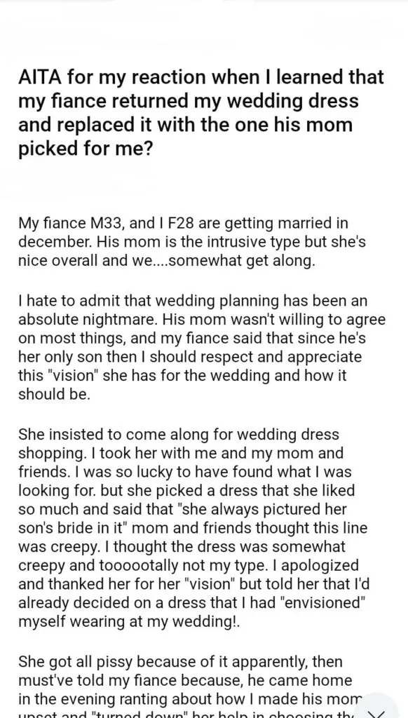Screen dimensions: 408x718
Task: Click the line beginning 'son's bride in it'
Action: pos(193,527)
